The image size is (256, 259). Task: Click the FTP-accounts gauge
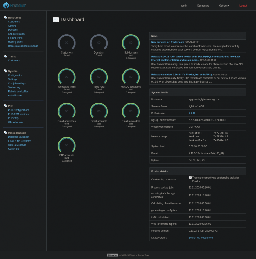pyautogui.click(x=67, y=145)
